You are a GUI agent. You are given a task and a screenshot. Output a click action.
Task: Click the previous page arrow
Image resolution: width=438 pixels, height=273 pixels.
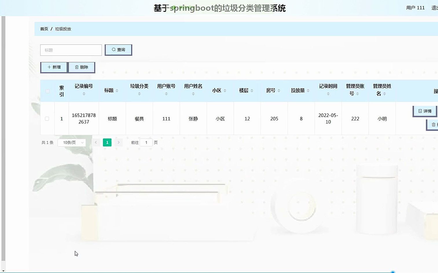[96, 143]
